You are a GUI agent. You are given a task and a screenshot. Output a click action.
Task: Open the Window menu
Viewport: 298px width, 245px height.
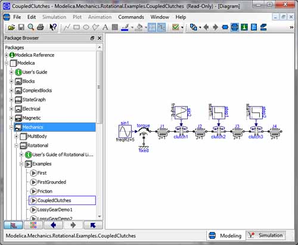point(160,17)
